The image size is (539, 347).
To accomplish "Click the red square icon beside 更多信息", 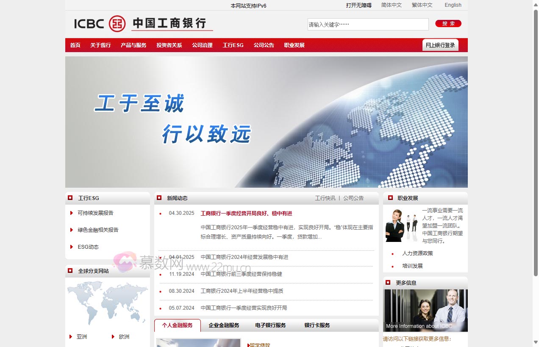I will point(388,283).
